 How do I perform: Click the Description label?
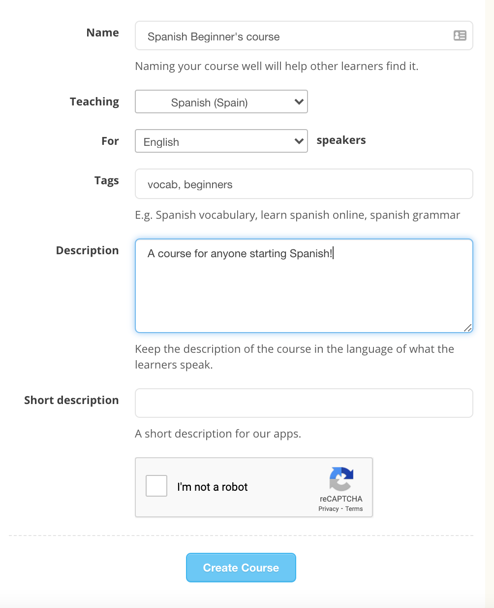87,251
